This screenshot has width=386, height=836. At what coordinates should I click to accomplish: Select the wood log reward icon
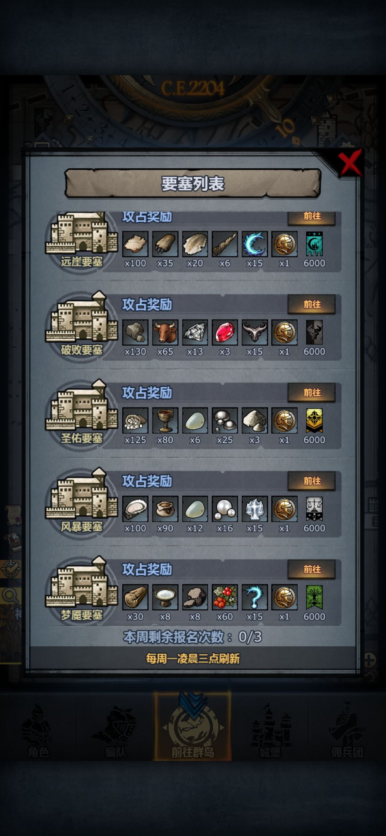[x=135, y=597]
